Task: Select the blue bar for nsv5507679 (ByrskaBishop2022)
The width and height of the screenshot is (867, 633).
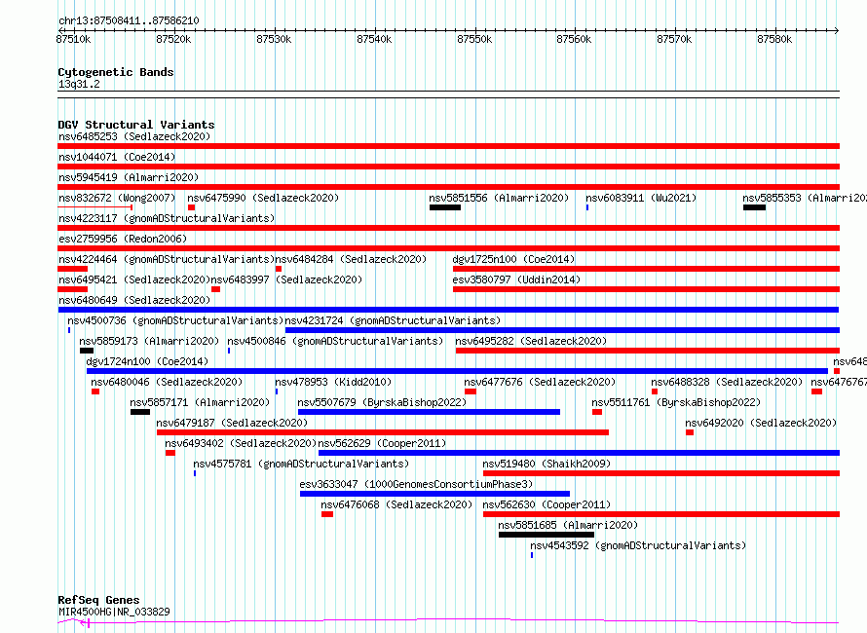Action: coord(429,412)
